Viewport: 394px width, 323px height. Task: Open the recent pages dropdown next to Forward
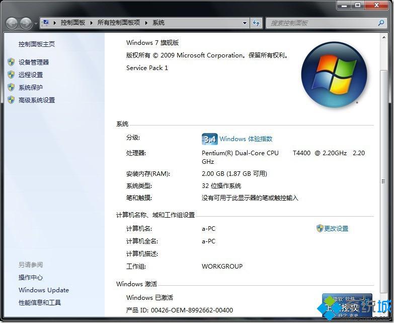point(36,24)
